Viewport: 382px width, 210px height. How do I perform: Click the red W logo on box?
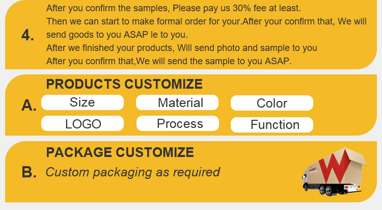click(335, 166)
